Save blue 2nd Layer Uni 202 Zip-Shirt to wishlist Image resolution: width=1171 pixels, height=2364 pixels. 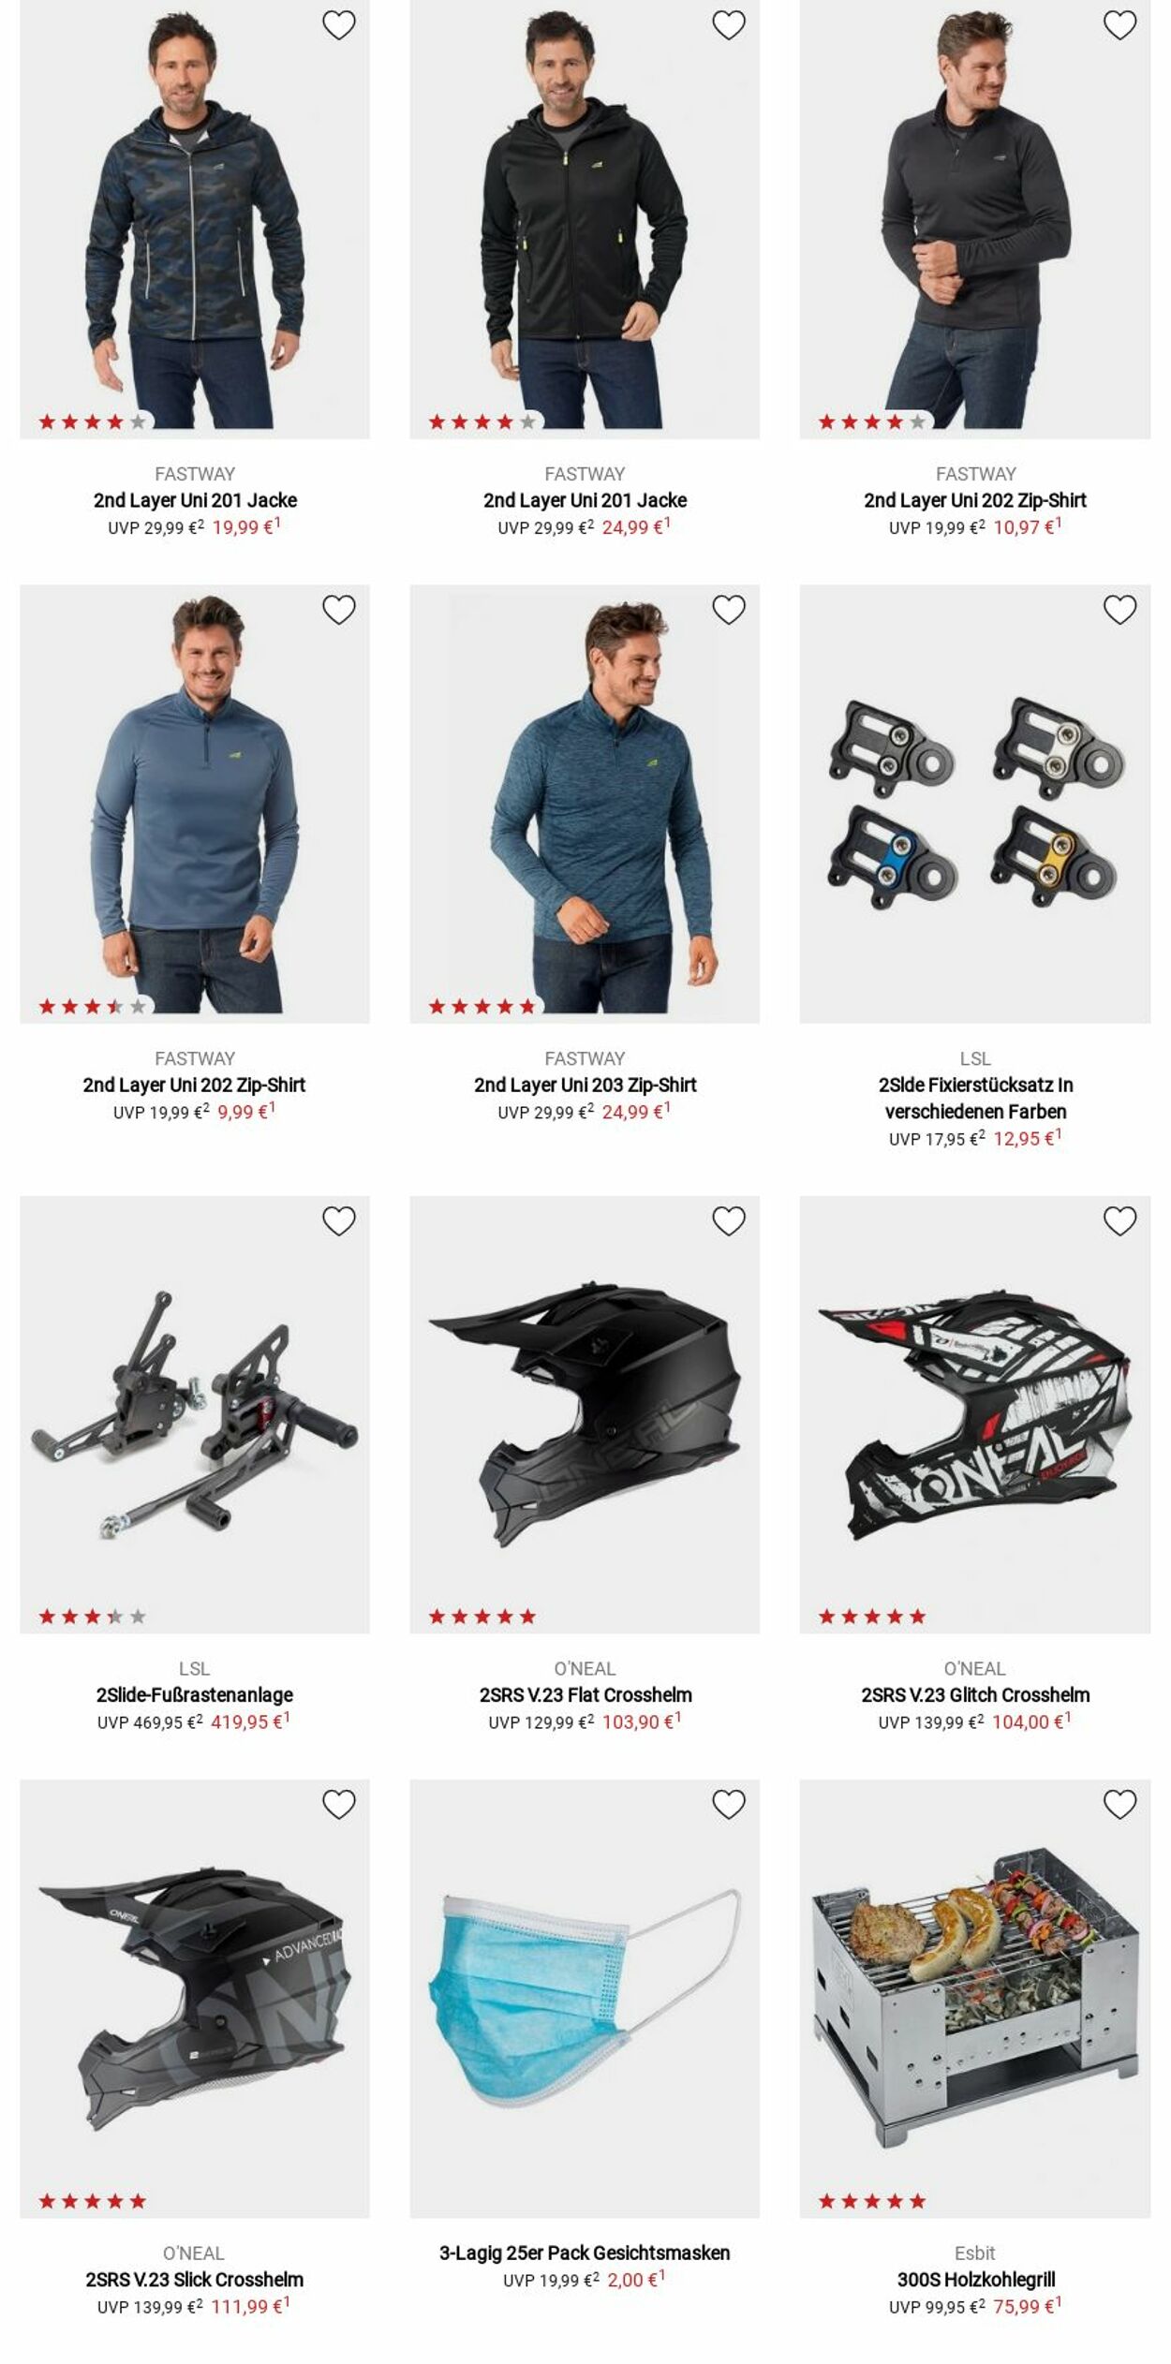pyautogui.click(x=338, y=610)
